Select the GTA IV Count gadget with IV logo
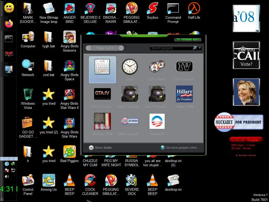Screen dimensions: 269x202 [x=184, y=69]
